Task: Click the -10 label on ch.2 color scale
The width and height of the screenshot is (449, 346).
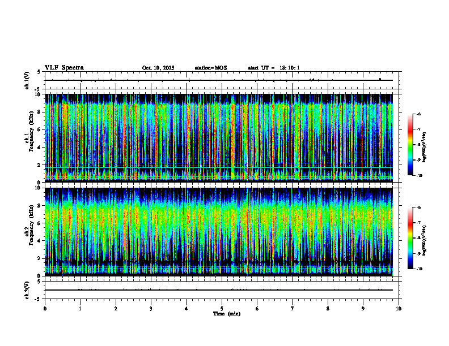Action: [x=419, y=269]
